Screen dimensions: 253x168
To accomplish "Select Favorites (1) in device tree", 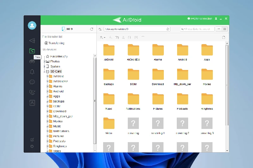I will 59,56.
